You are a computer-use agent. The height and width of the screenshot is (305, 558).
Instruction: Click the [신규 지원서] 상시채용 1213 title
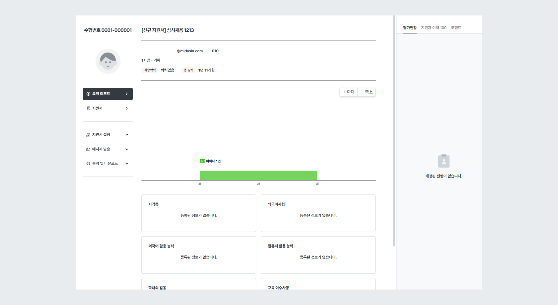(x=168, y=30)
